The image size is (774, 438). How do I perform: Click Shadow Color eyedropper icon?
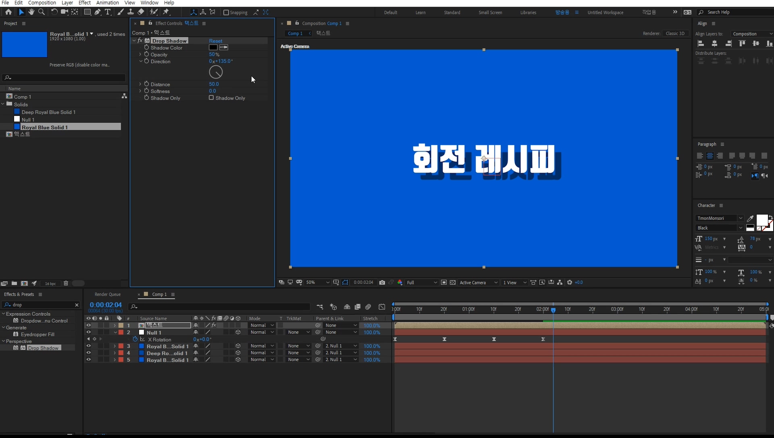coord(224,48)
